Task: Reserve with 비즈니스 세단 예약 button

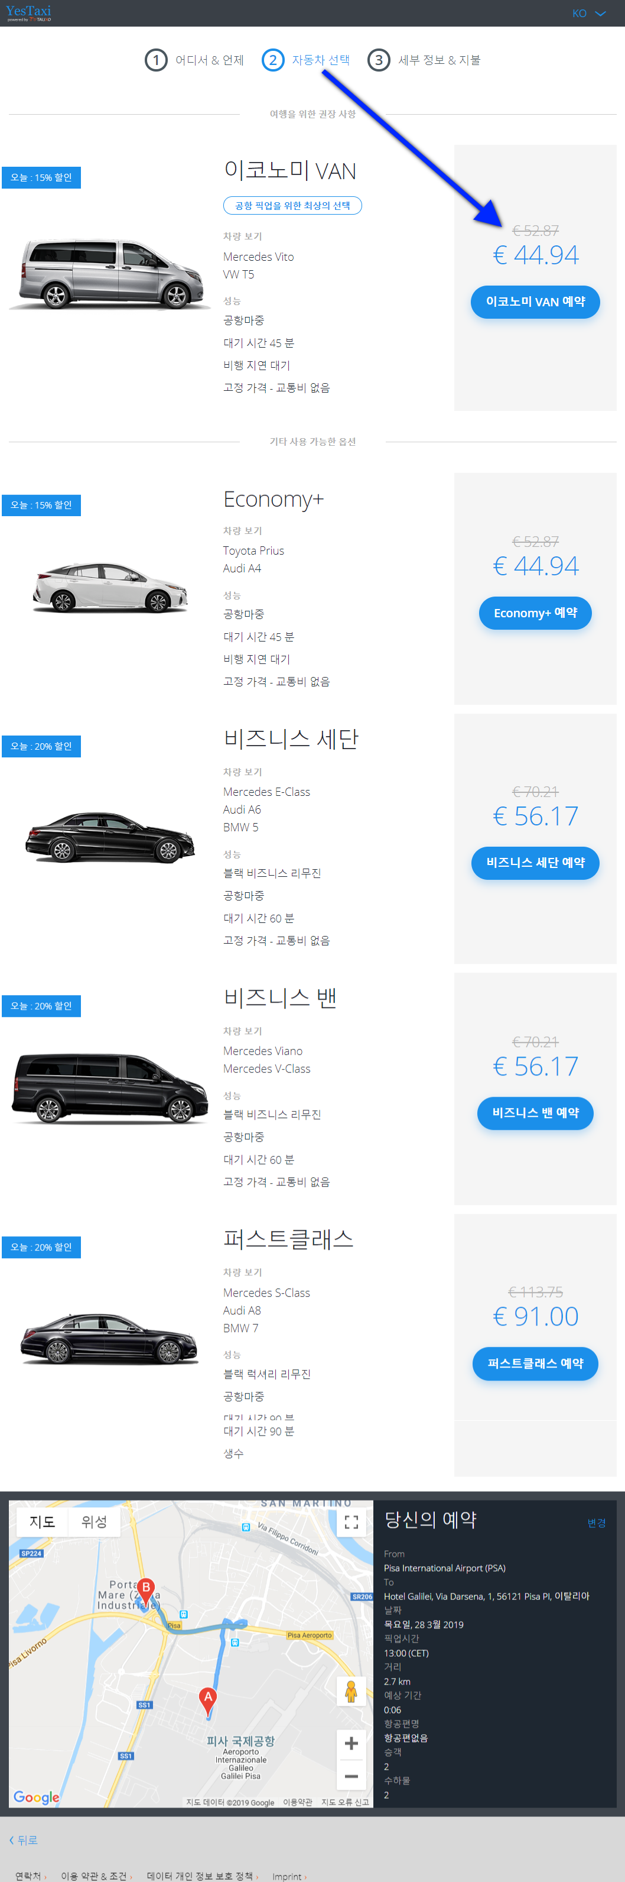Action: 535,863
